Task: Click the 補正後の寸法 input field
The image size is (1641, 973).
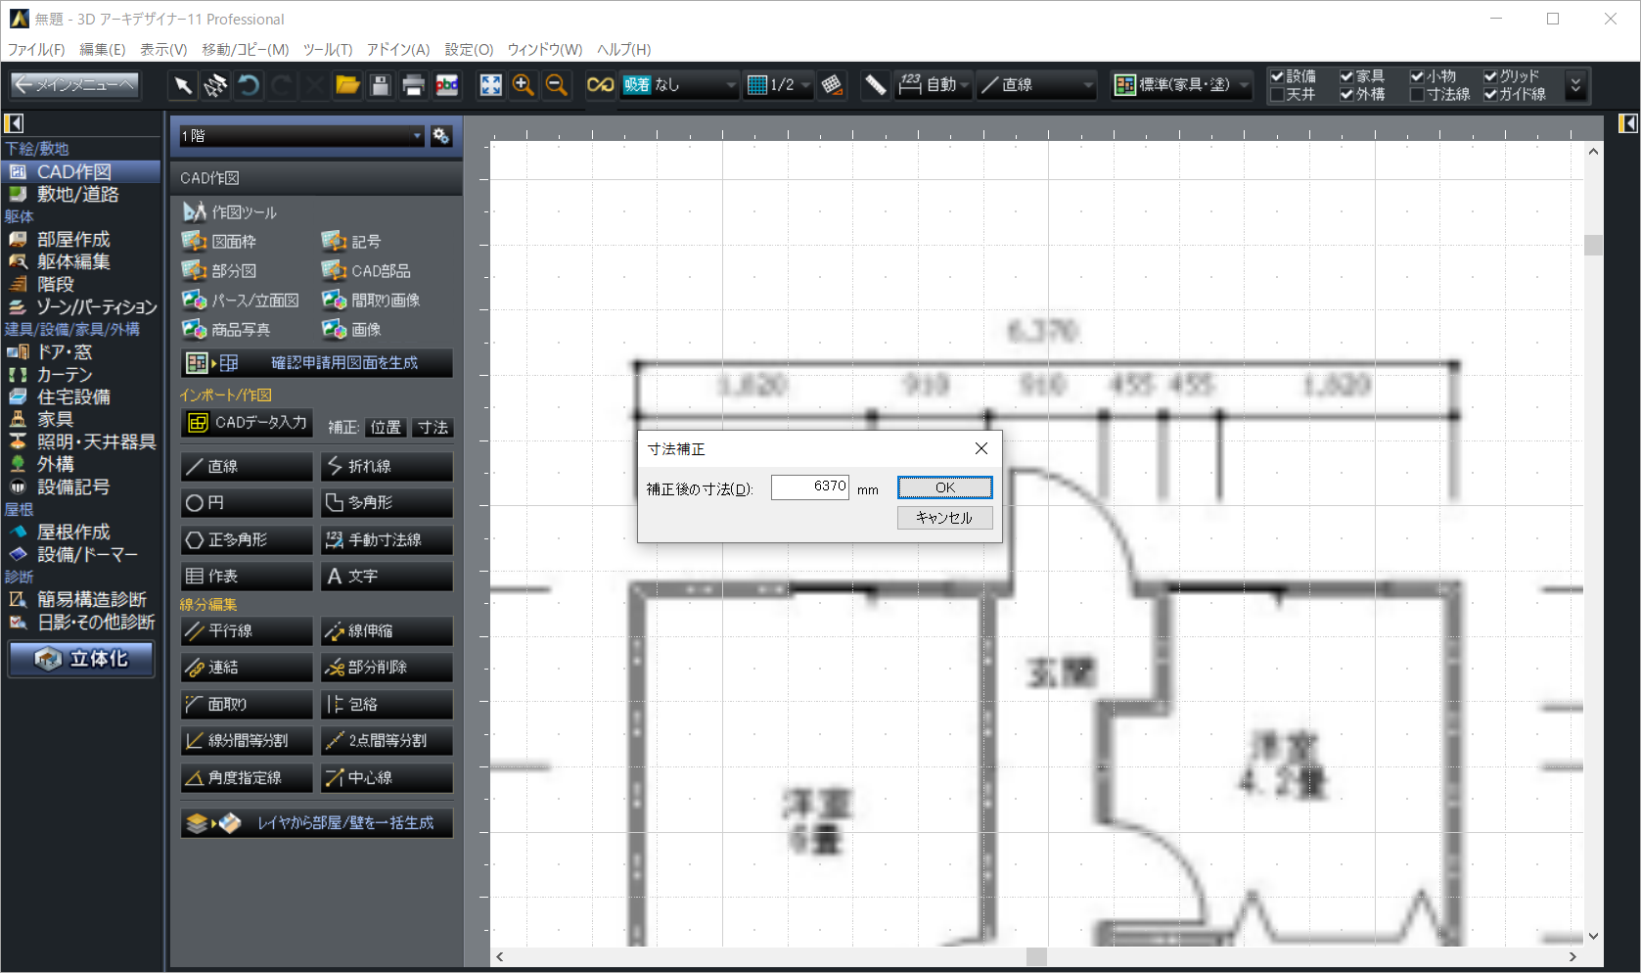Action: coord(809,487)
